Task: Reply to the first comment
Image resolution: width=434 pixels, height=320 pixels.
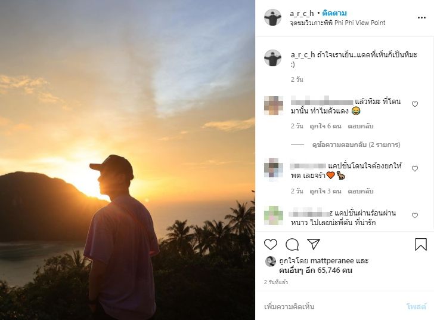Action: 361,126
